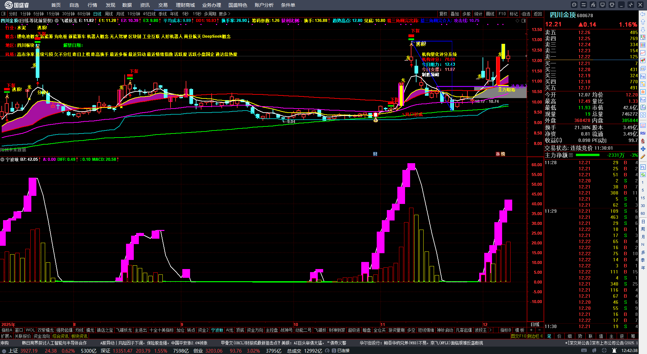
Task: Expand the 宁波敢 sub-indicator dropdown circle
Action: (2, 159)
